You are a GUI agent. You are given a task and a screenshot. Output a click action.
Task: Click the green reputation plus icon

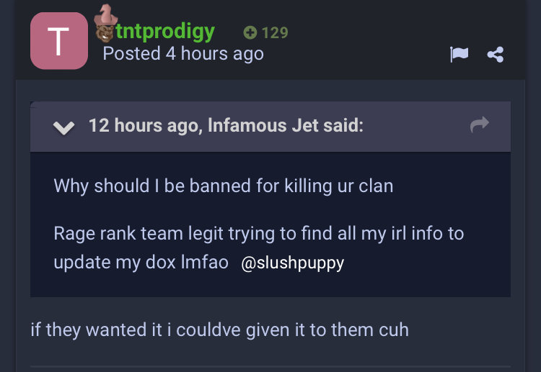(250, 32)
